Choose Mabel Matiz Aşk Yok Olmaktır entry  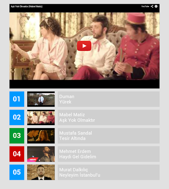click(x=109, y=117)
